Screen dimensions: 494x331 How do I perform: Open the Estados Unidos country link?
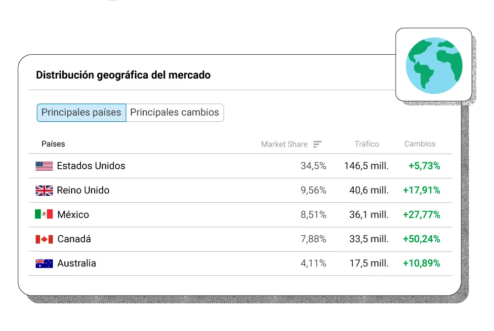(x=91, y=166)
